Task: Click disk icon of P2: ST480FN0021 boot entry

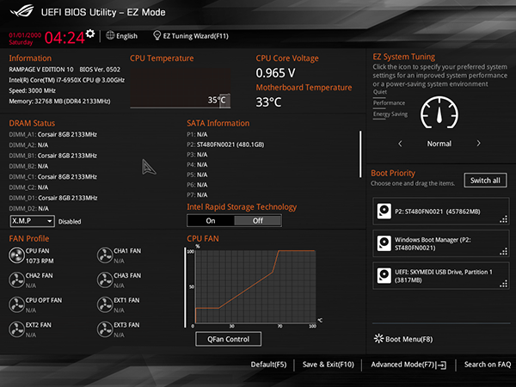Action: coord(384,211)
